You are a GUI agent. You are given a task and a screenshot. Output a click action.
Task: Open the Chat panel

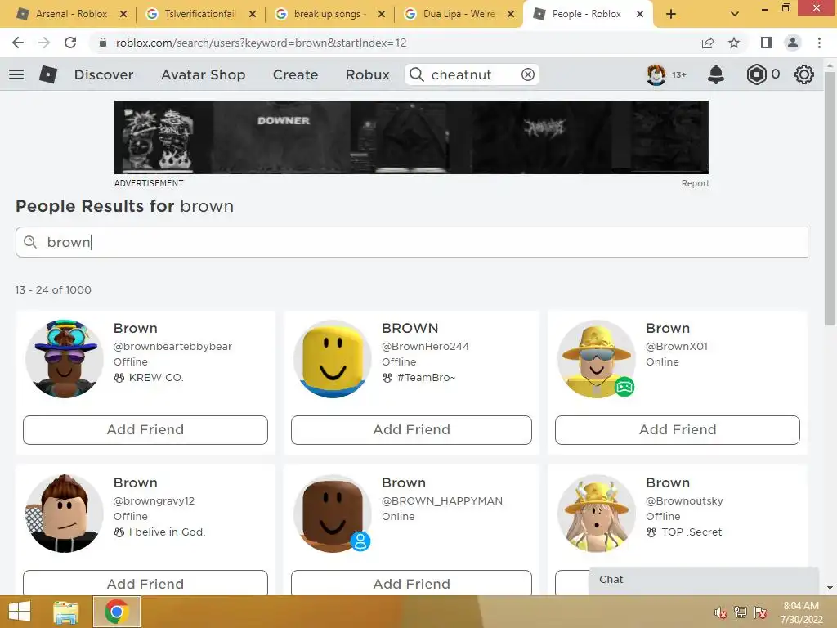pyautogui.click(x=704, y=581)
